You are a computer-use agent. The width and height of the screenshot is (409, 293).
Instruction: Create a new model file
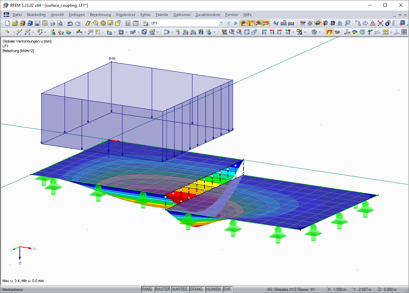pos(7,23)
